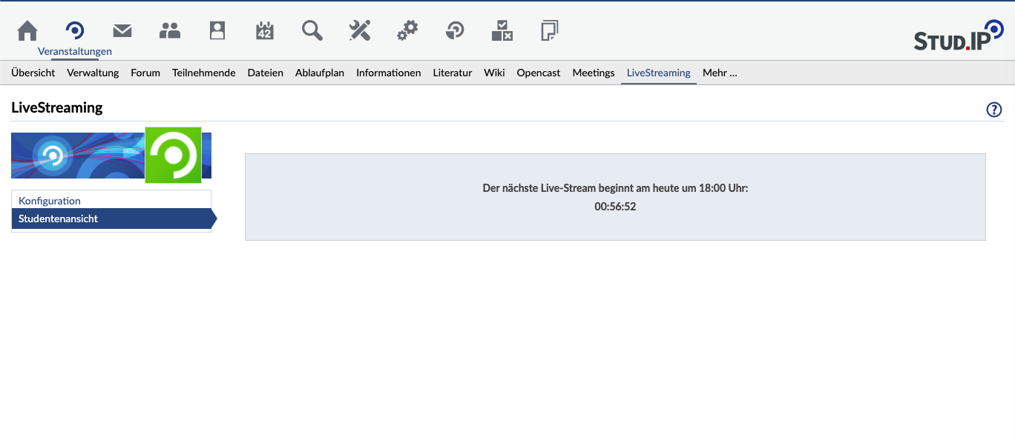Open search with the magnifier icon

312,30
